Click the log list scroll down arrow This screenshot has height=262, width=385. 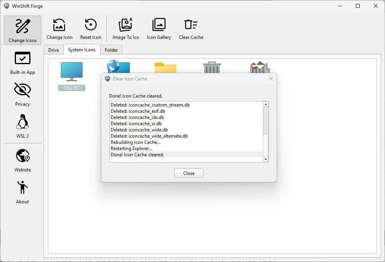tap(266, 159)
